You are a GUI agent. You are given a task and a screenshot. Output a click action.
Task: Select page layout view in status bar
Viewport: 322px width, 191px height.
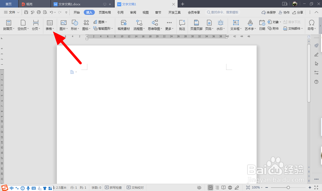pyautogui.click(x=211, y=187)
